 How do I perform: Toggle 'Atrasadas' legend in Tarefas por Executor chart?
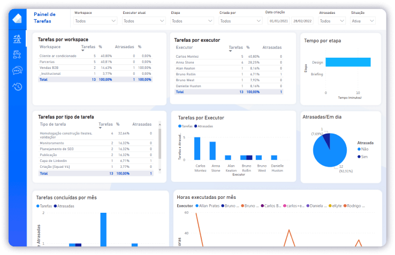(205, 126)
